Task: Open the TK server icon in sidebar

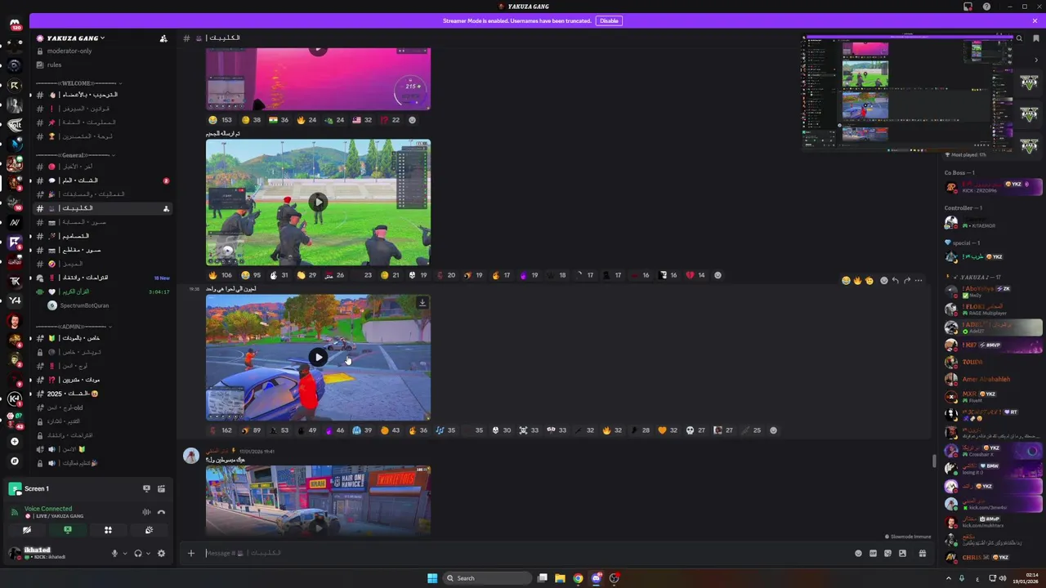Action: pos(15,281)
